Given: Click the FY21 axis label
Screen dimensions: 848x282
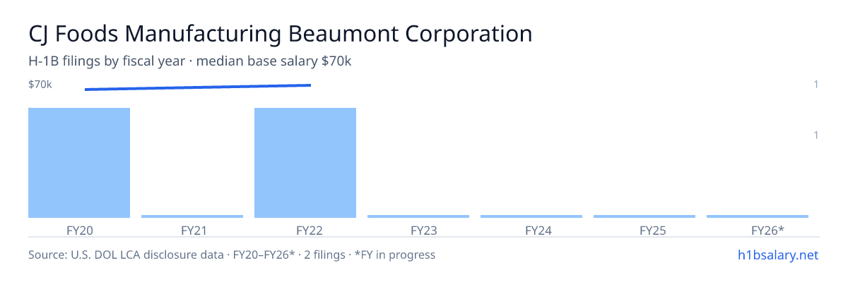Looking at the screenshot, I should (192, 230).
